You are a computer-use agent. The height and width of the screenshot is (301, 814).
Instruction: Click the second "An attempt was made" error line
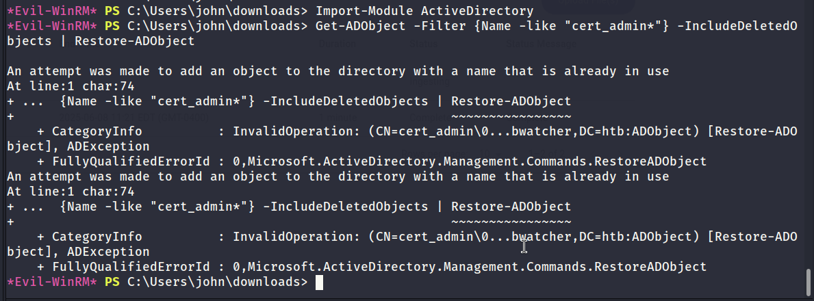tap(338, 176)
